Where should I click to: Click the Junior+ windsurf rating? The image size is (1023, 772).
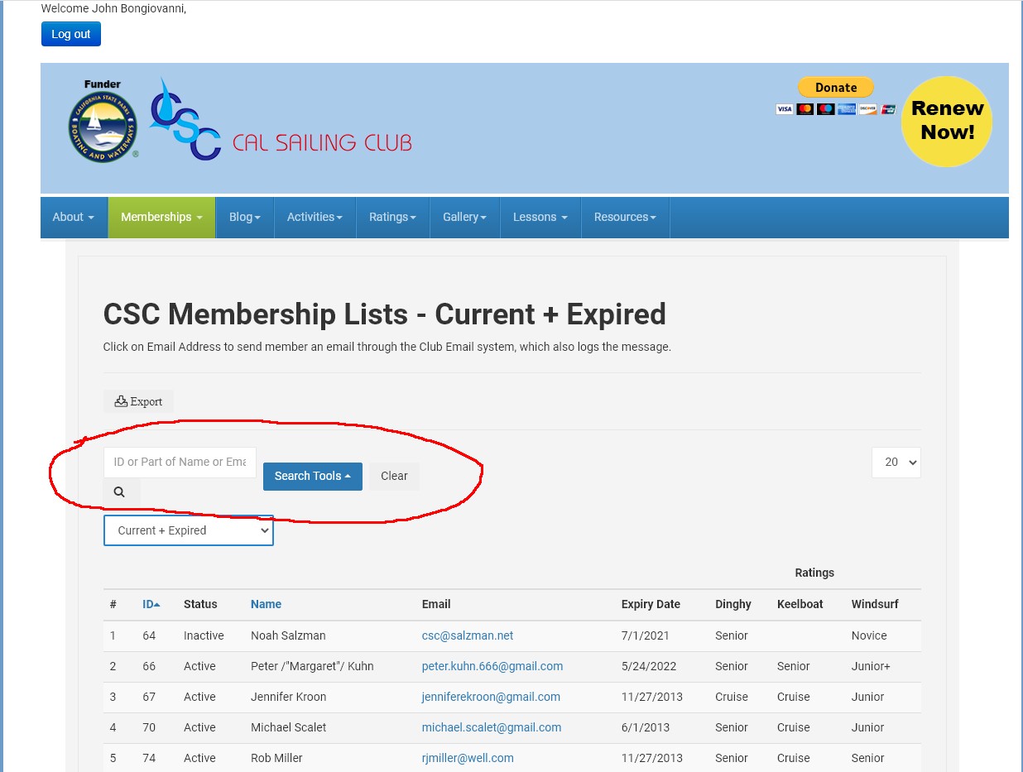pos(871,666)
